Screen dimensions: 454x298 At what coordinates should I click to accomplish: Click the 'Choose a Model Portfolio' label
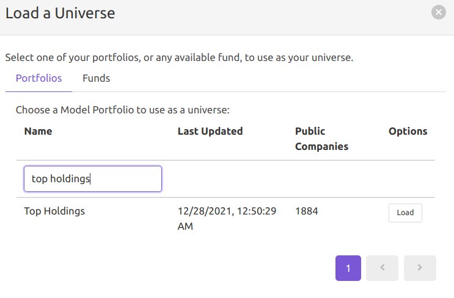(122, 110)
